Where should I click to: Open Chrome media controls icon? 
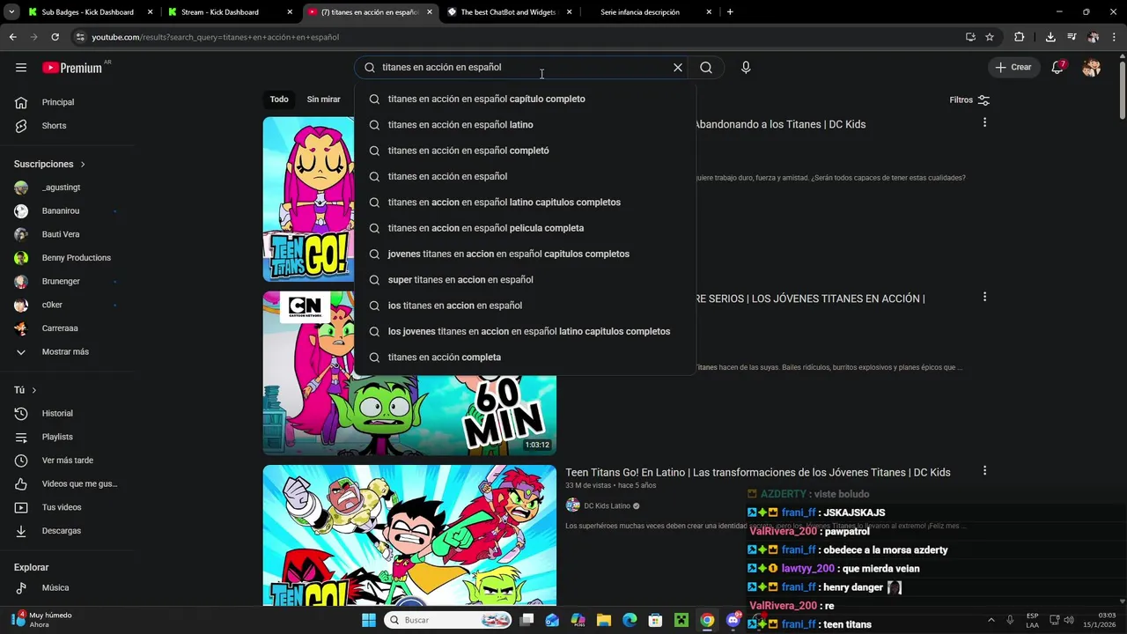(x=1072, y=37)
